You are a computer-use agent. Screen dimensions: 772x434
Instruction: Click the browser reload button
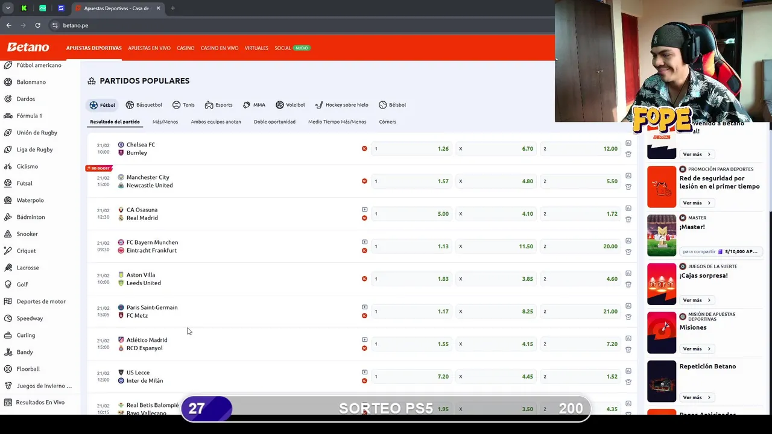[37, 25]
